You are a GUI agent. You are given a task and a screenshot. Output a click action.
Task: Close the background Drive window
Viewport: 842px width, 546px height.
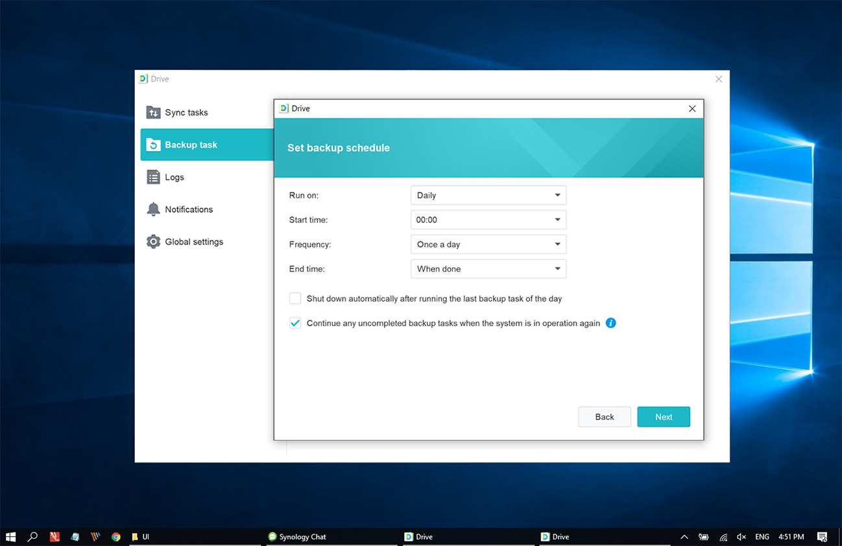click(719, 79)
